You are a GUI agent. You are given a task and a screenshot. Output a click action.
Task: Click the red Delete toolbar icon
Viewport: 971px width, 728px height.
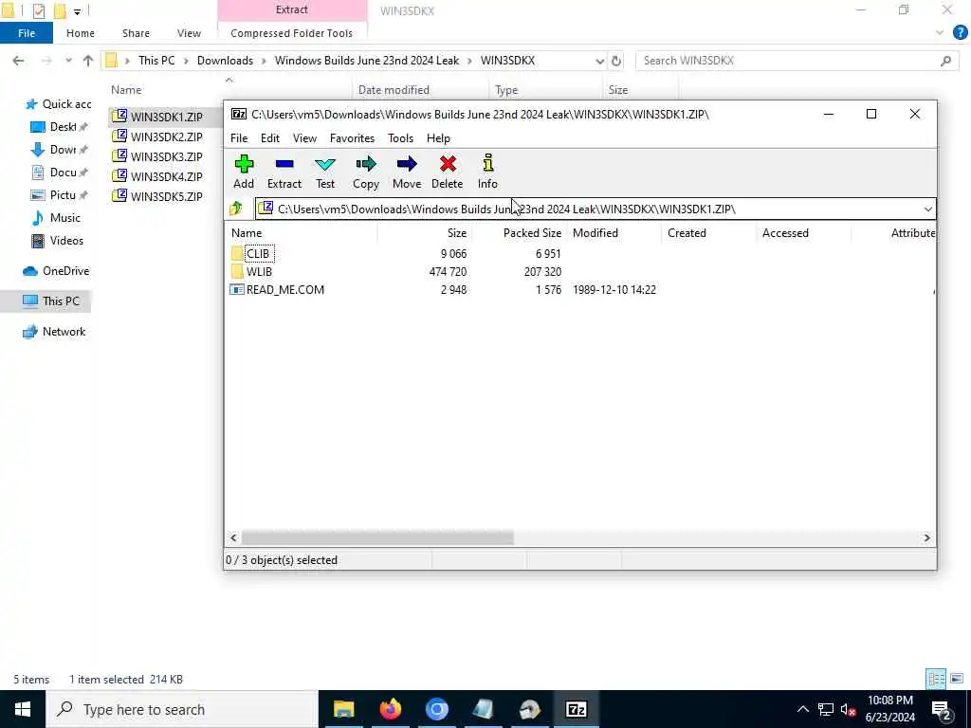pyautogui.click(x=448, y=172)
